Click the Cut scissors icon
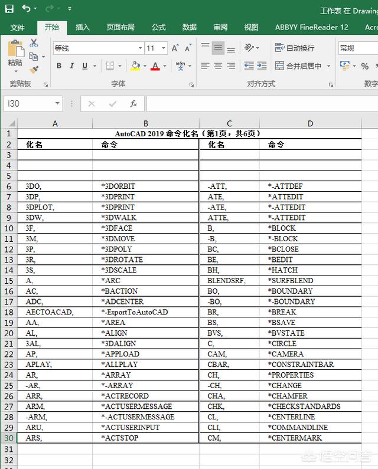The width and height of the screenshot is (378, 469). tap(34, 43)
